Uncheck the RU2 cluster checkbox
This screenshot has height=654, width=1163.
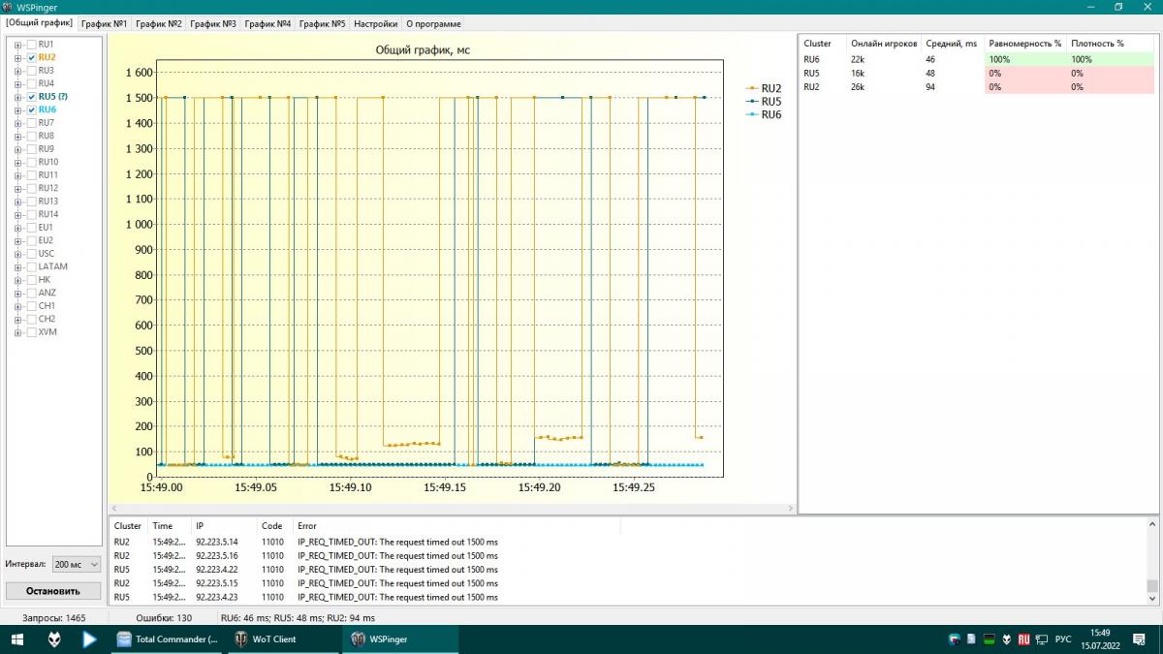coord(31,58)
